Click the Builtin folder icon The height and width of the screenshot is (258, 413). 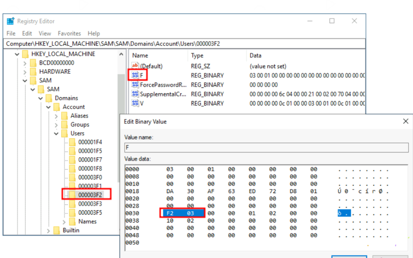click(x=57, y=230)
